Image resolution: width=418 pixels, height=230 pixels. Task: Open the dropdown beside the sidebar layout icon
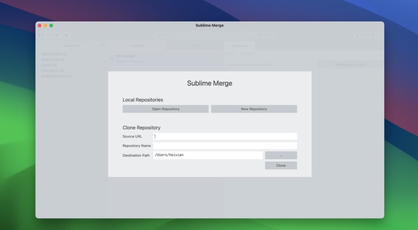click(x=48, y=35)
